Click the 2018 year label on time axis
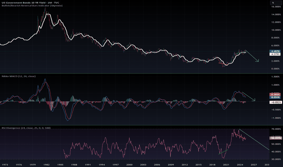 coord(212,165)
